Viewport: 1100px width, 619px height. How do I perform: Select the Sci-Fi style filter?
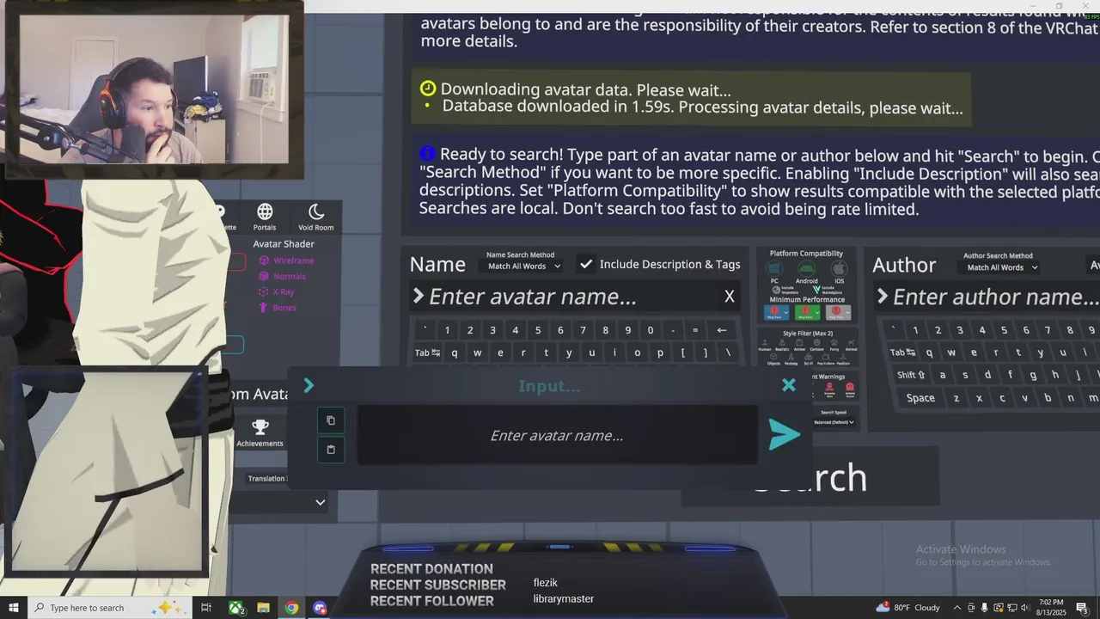(x=808, y=359)
